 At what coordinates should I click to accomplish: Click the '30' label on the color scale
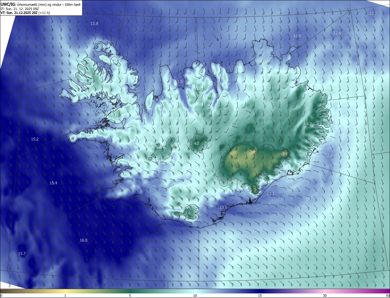coord(325,296)
